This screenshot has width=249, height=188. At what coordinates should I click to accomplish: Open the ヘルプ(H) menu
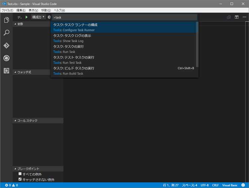(59, 10)
